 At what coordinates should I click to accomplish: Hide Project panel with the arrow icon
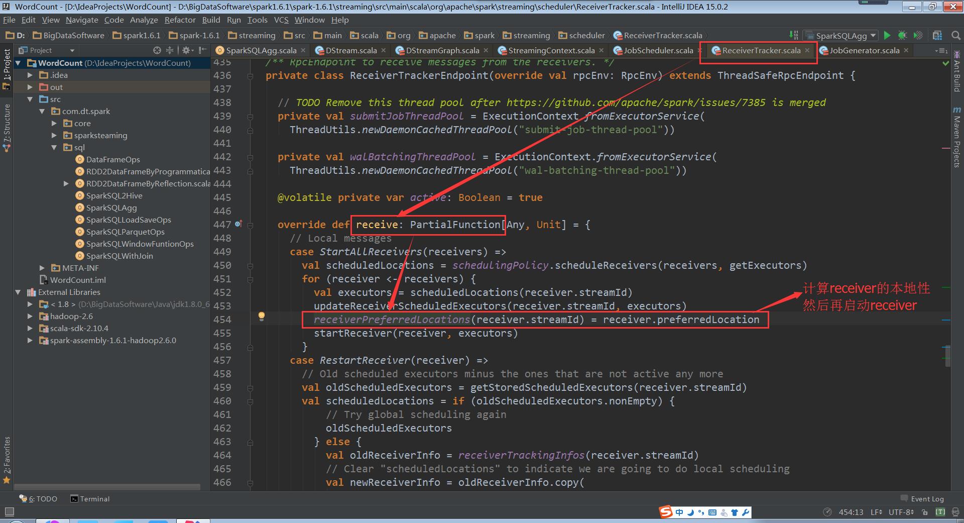coord(202,50)
